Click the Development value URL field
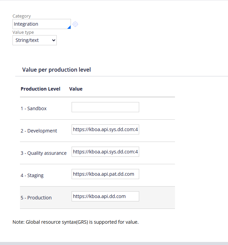The height and width of the screenshot is (245, 228). [105, 129]
